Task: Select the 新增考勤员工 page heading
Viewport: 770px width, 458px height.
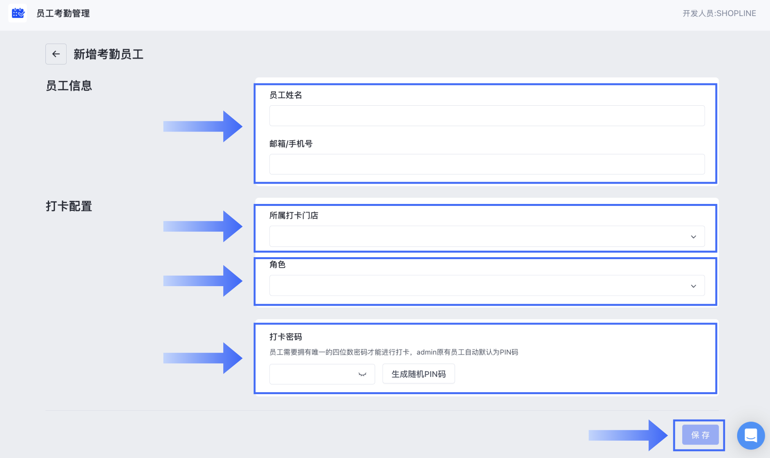Action: [108, 54]
